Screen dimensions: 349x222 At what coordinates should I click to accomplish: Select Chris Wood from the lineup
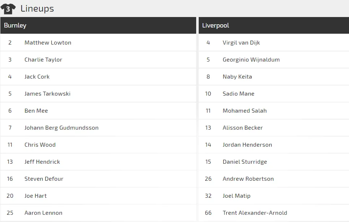point(40,144)
